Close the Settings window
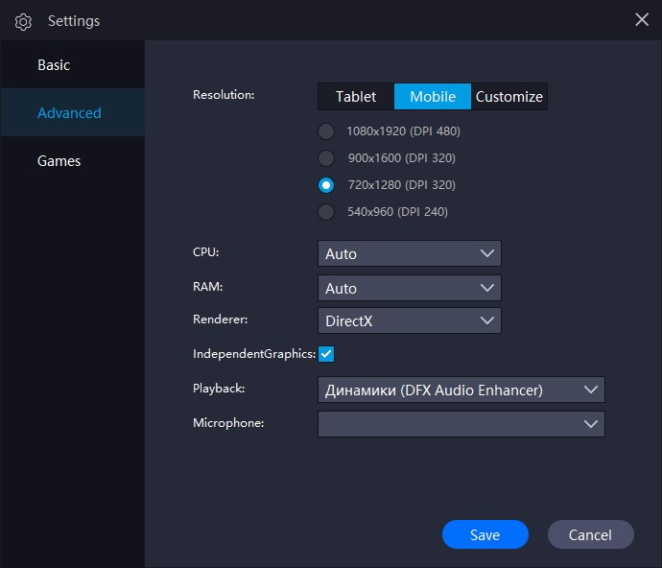 point(642,19)
